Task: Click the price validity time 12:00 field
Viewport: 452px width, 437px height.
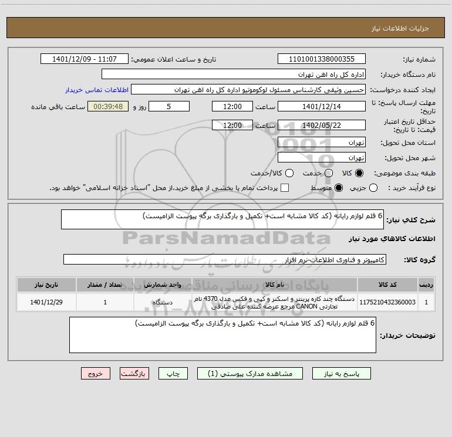Action: 232,125
